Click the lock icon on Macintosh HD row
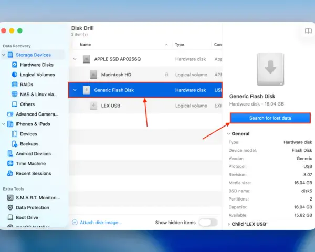The height and width of the screenshot is (252, 315). click(166, 75)
